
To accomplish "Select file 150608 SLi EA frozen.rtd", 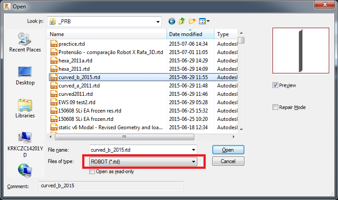I will pyautogui.click(x=86, y=119).
